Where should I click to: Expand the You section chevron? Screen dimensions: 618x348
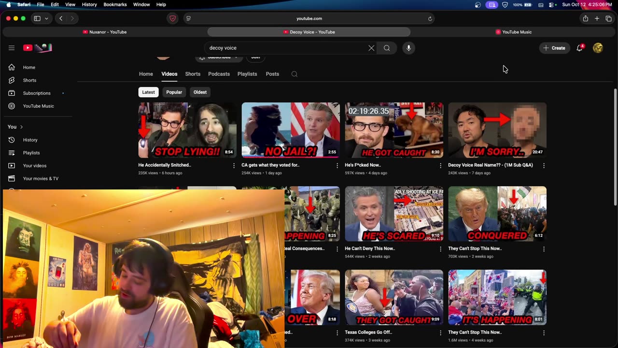coord(21,127)
